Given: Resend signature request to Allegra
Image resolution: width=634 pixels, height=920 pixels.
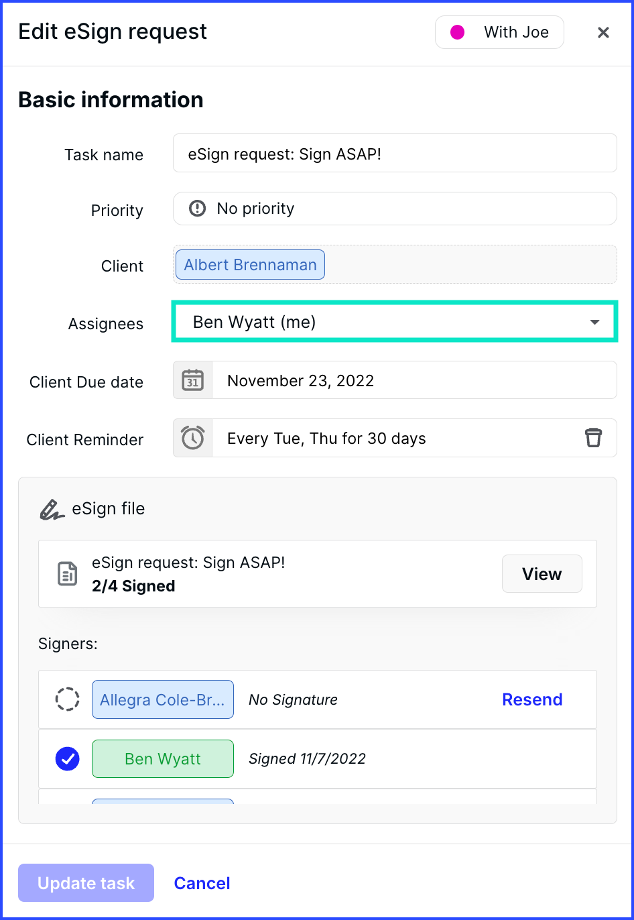Looking at the screenshot, I should tap(532, 699).
